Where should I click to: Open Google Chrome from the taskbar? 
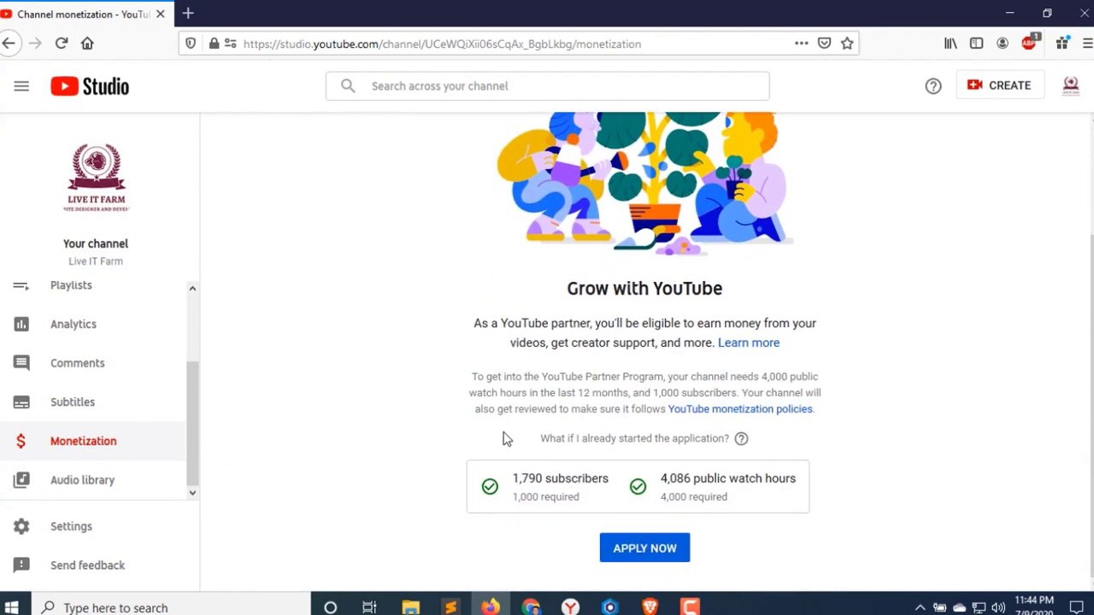[531, 607]
